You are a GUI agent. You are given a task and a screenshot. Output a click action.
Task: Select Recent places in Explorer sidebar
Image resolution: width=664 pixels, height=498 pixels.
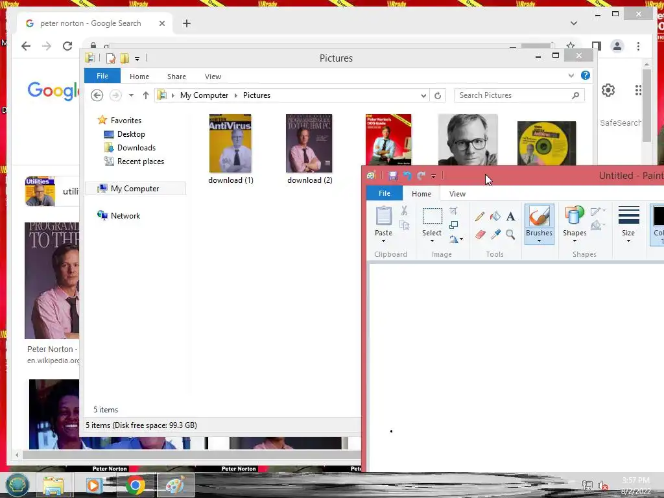(x=134, y=161)
